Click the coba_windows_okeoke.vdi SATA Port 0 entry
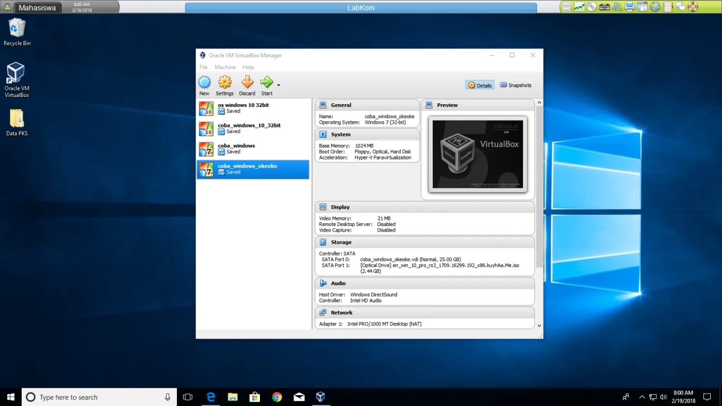This screenshot has width=722, height=406. point(411,259)
